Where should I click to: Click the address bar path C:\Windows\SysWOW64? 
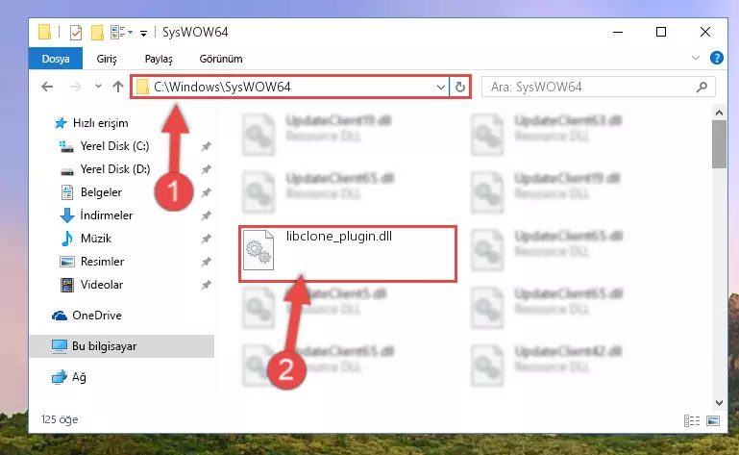222,87
